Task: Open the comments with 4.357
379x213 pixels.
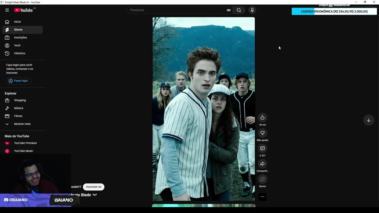Action: click(262, 149)
